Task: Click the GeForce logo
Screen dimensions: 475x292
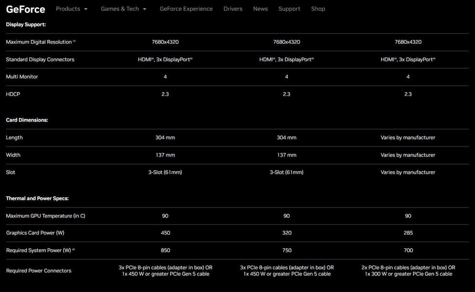Action: click(x=25, y=9)
